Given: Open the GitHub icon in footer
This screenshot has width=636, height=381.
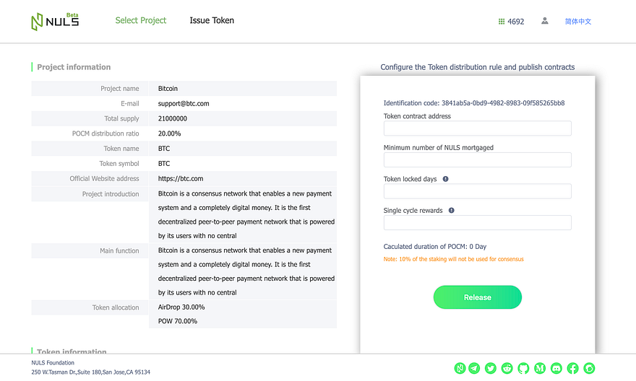Looking at the screenshot, I should point(523,368).
